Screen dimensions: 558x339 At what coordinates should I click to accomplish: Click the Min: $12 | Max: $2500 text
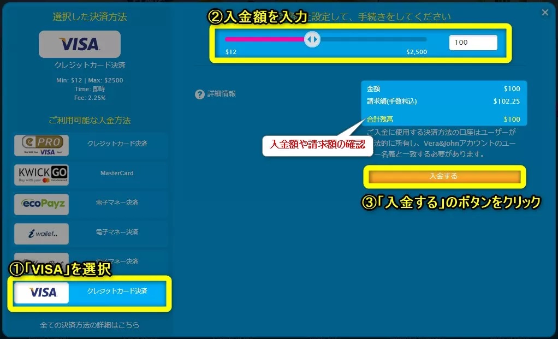tap(90, 80)
